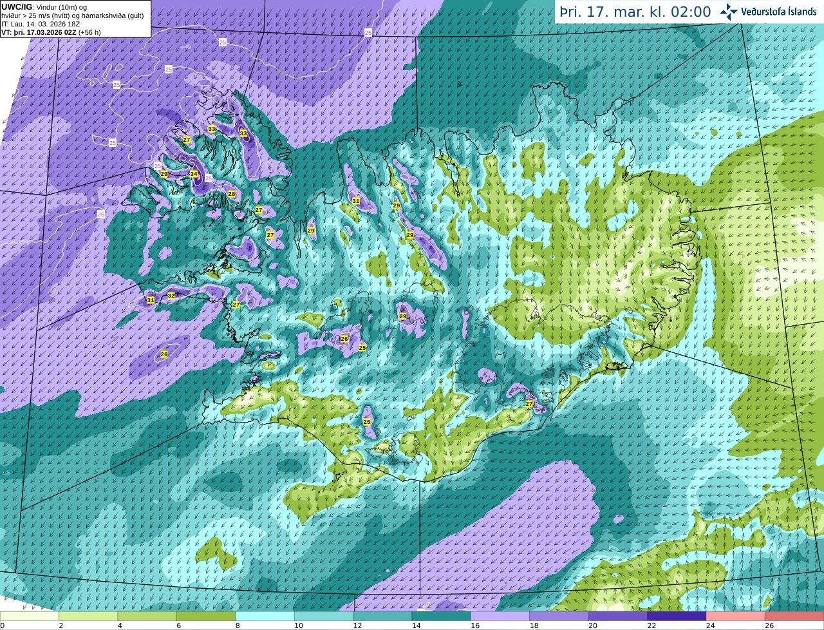Pick the 14–16 m/s dark teal legend swatch

pos(442,616)
